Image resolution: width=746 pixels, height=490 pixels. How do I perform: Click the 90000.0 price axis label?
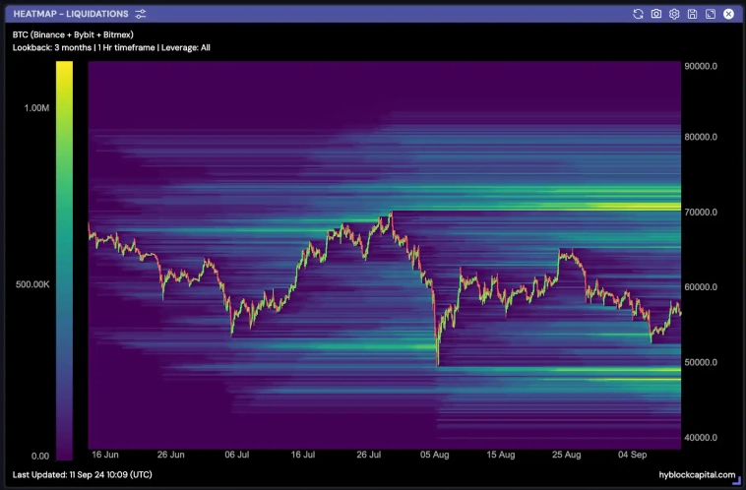click(x=701, y=67)
